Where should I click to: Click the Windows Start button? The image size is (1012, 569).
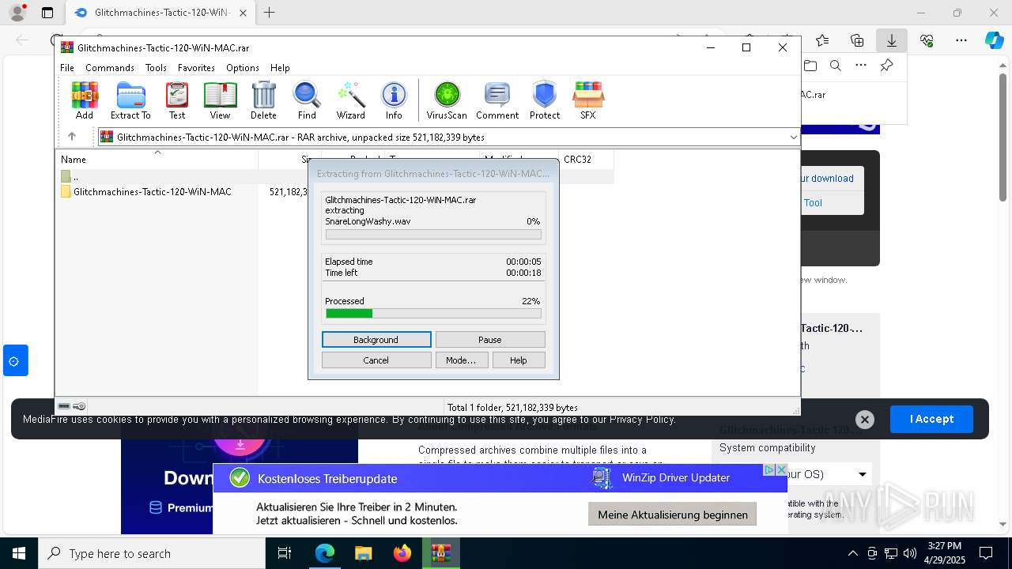19,553
